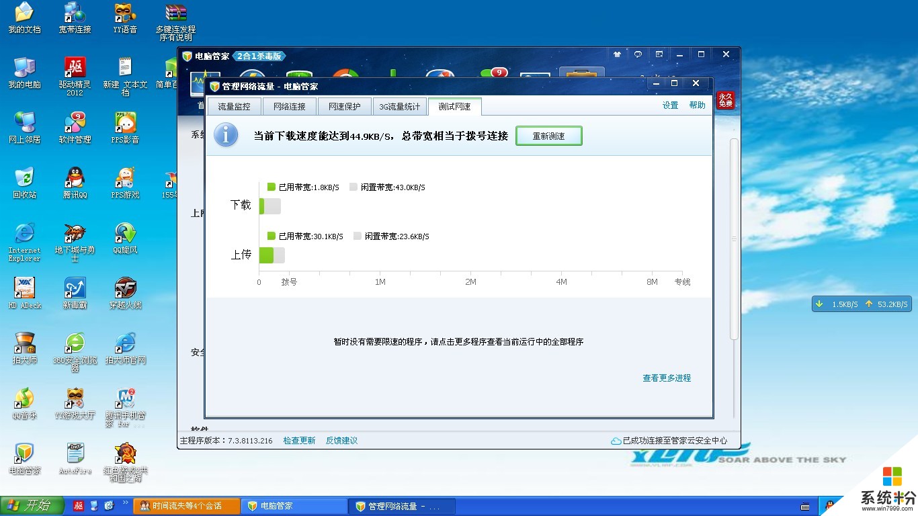918x516 pixels.
Task: Open 网上邻居 desktop icon
Action: (x=24, y=128)
